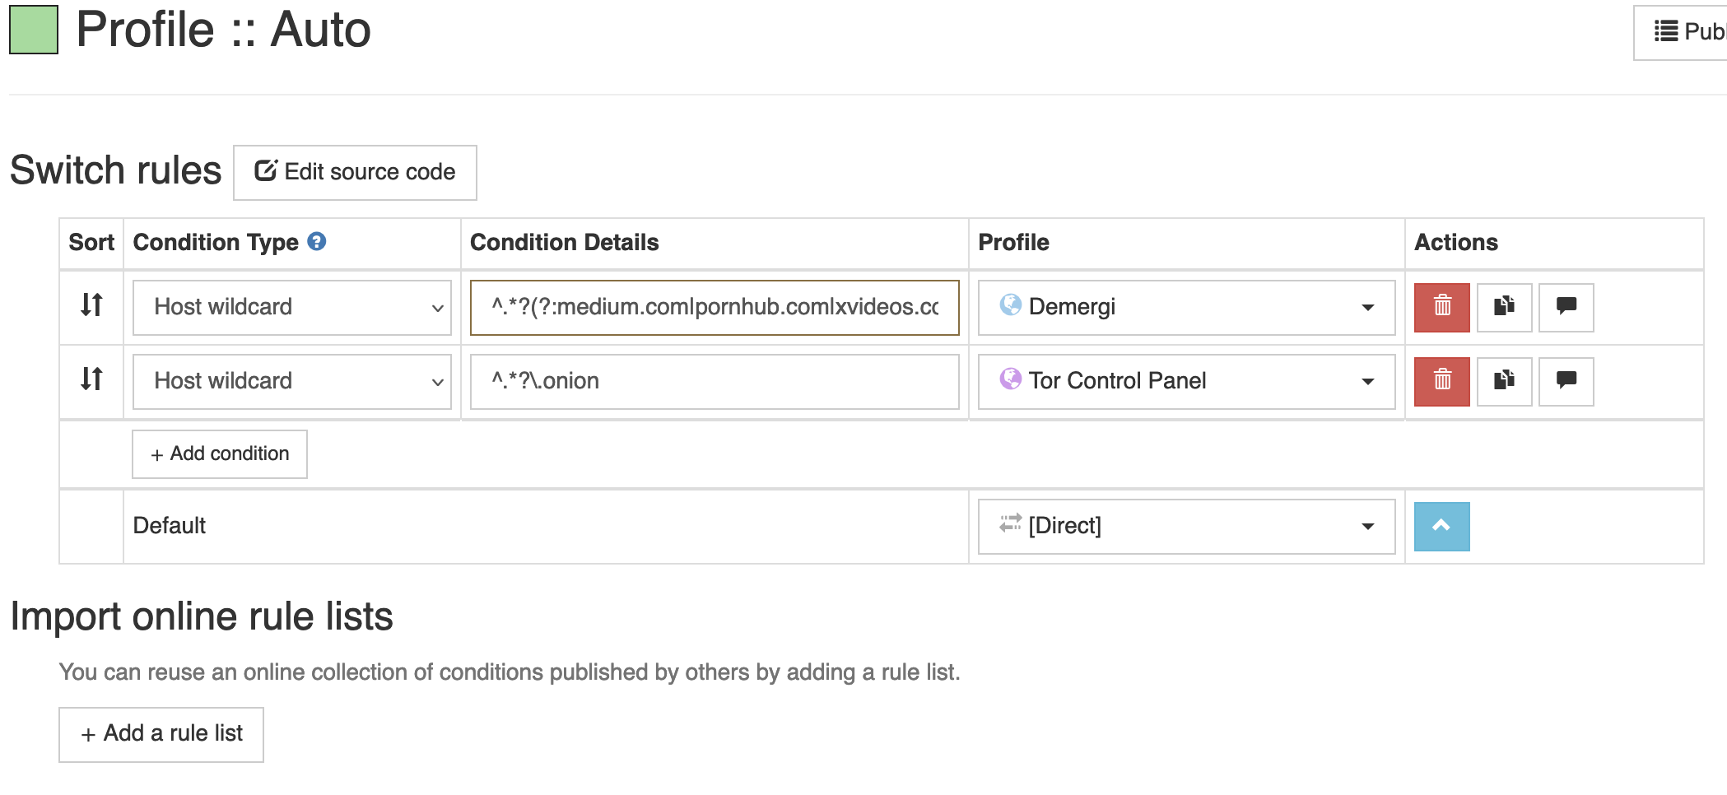Click Edit source code button
1727x795 pixels.
355,173
